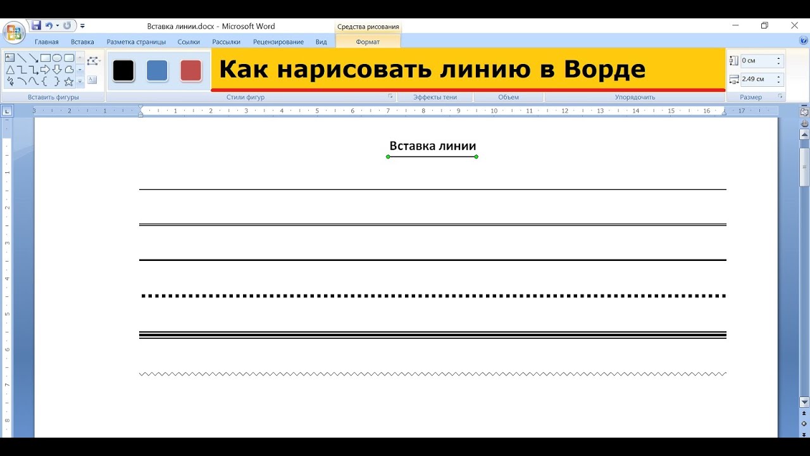
Task: Click the Эффекты тени group label
Action: coord(435,97)
